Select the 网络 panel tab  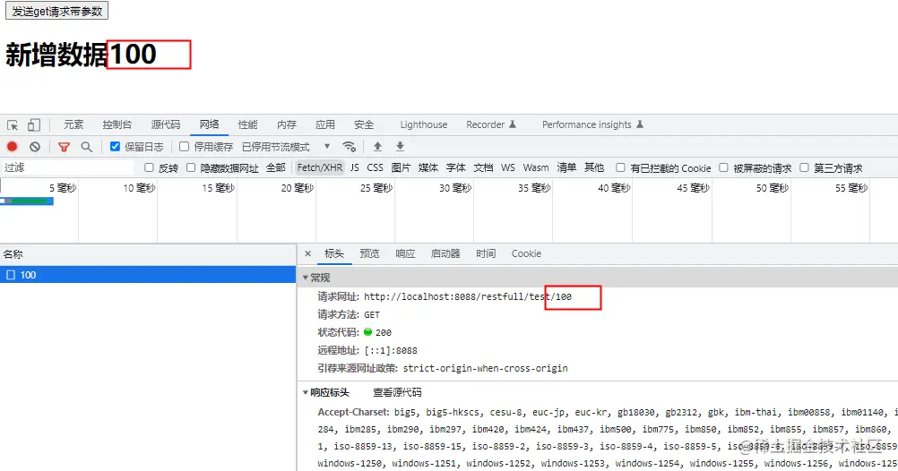point(209,124)
